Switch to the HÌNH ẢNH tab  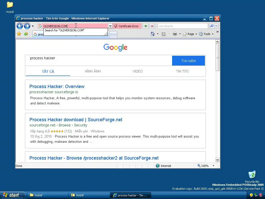(x=93, y=71)
